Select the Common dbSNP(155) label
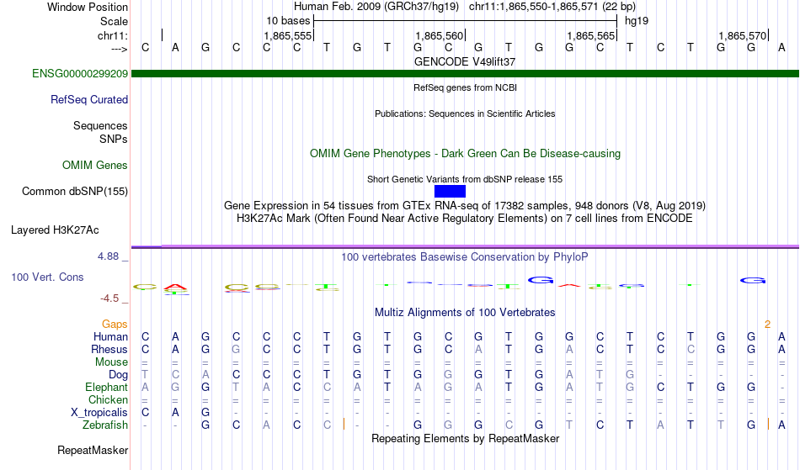The width and height of the screenshot is (800, 470). click(74, 192)
